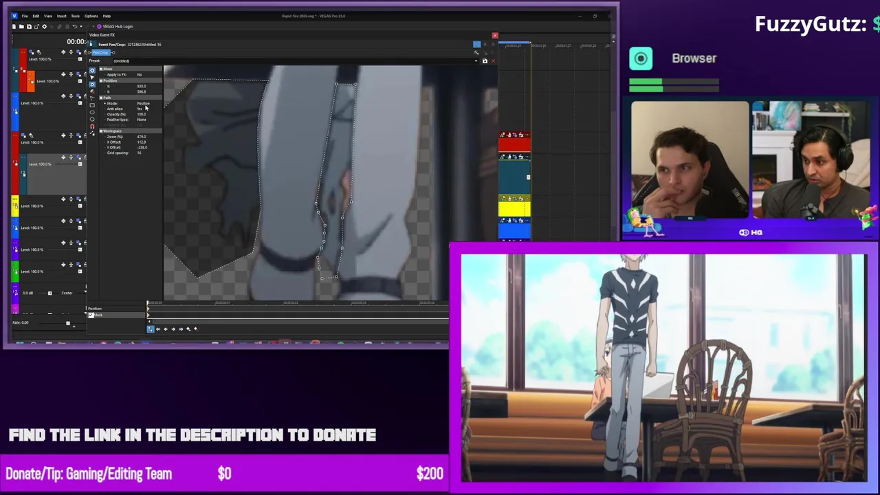This screenshot has width=880, height=495.
Task: Click the project Properties gear icon
Action: tap(45, 26)
